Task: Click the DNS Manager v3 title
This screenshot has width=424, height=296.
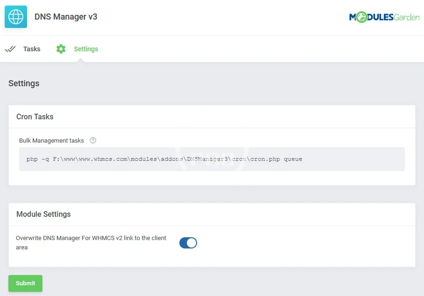Action: [66, 17]
